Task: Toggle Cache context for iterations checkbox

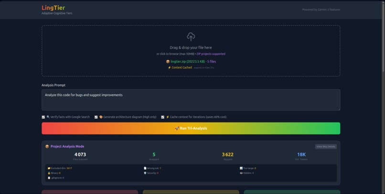Action: click(x=162, y=117)
